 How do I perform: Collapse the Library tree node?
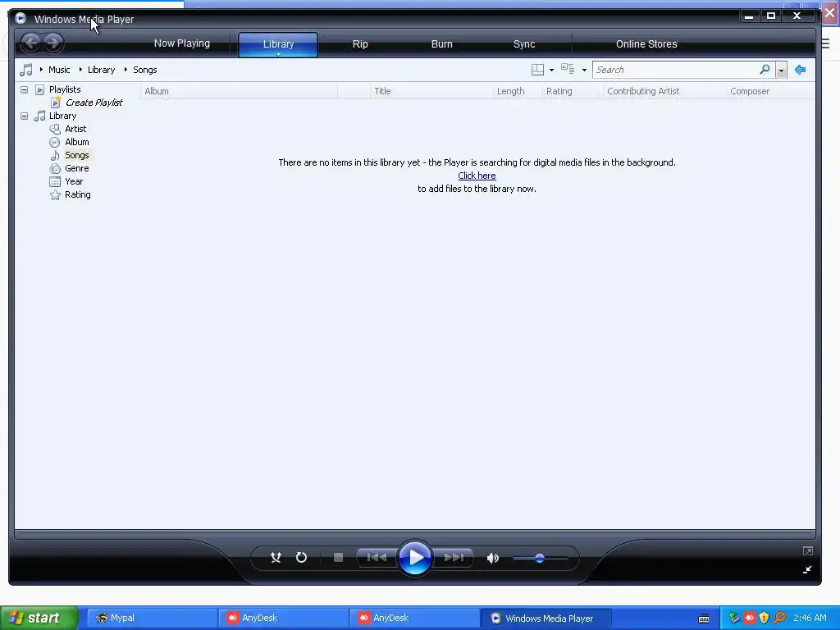click(24, 116)
